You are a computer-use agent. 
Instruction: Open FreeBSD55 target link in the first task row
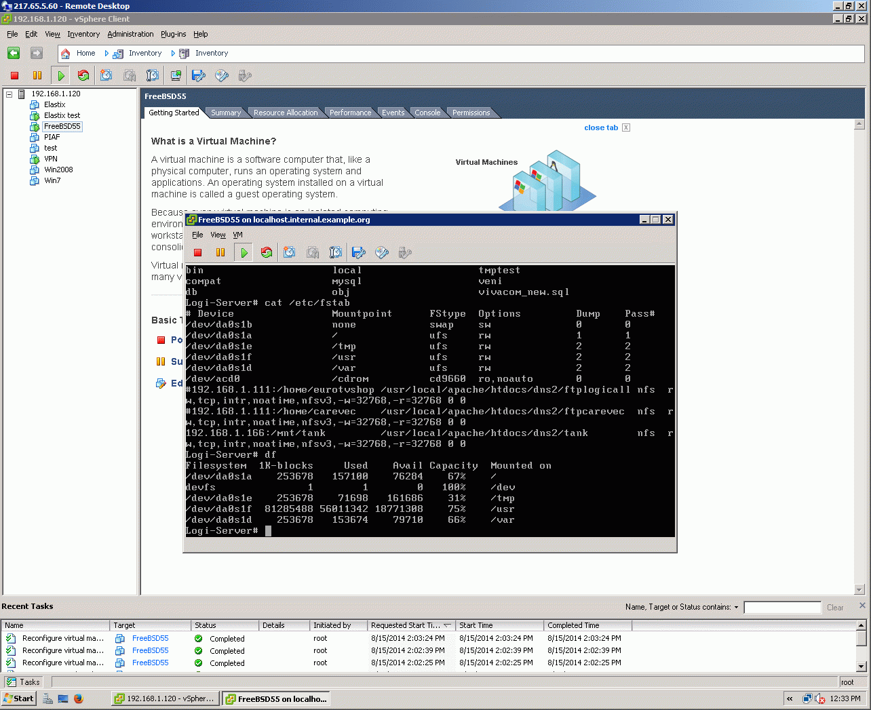click(x=150, y=639)
